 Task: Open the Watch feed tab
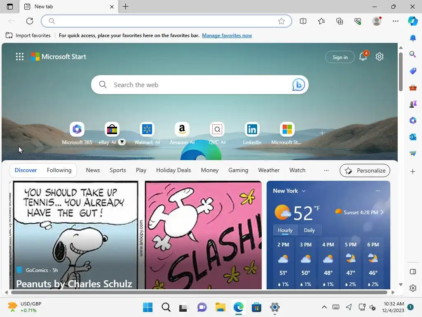coord(297,170)
